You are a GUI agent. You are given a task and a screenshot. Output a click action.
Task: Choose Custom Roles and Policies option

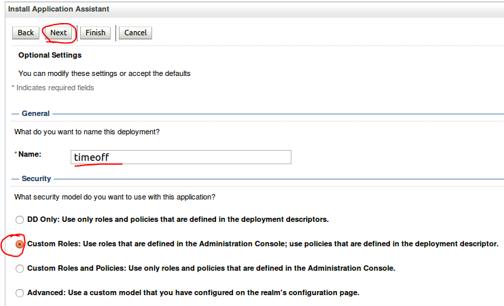click(20, 269)
